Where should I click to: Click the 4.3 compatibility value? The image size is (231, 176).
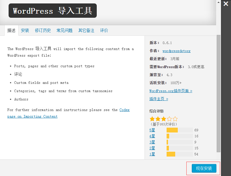169,75
